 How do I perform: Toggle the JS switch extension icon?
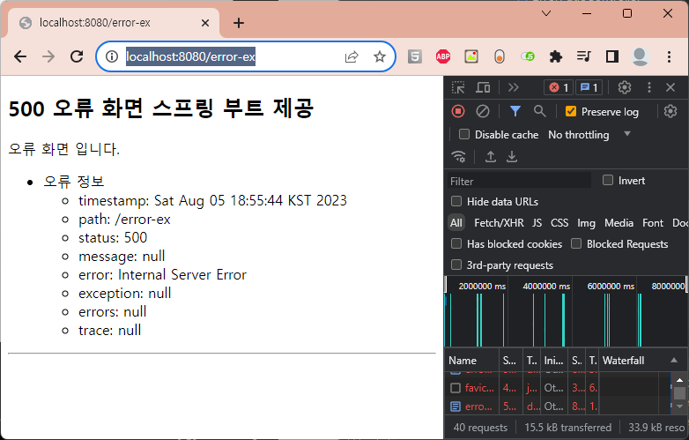(x=527, y=56)
